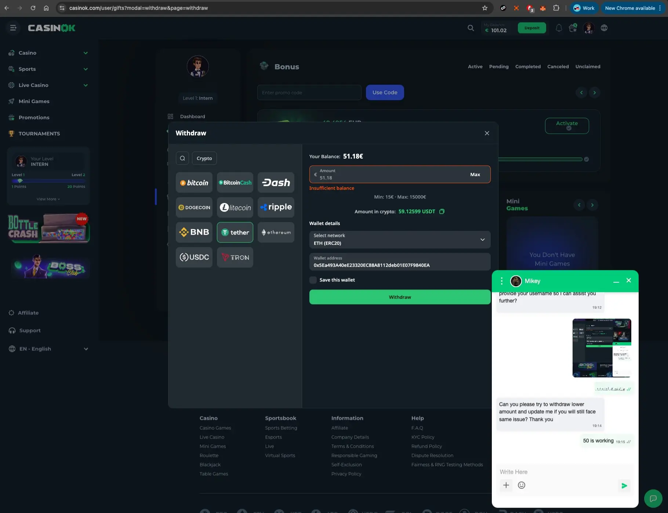Select the tether tile

235,232
